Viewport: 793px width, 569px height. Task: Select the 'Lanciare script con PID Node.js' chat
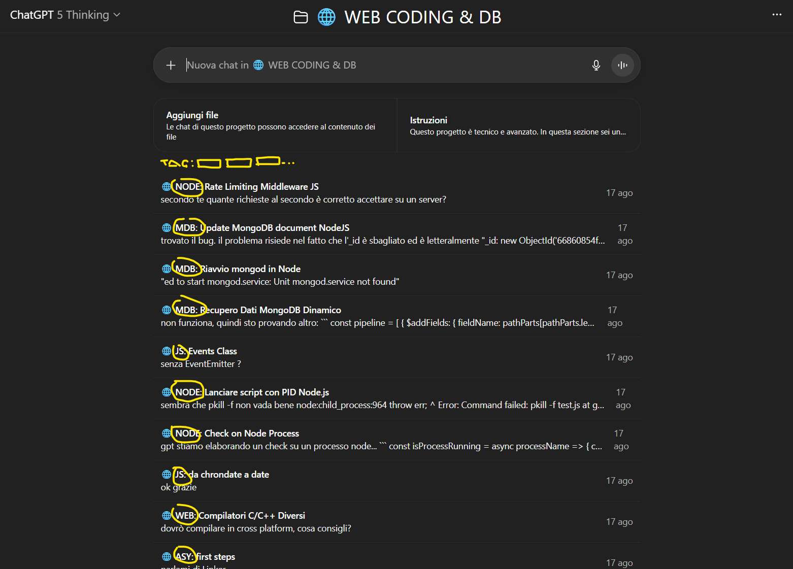point(267,392)
